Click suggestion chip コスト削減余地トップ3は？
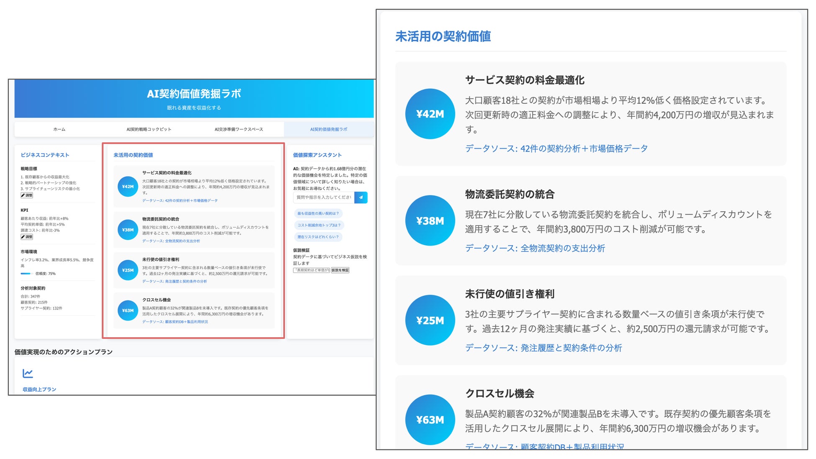816x459 pixels. tap(319, 225)
